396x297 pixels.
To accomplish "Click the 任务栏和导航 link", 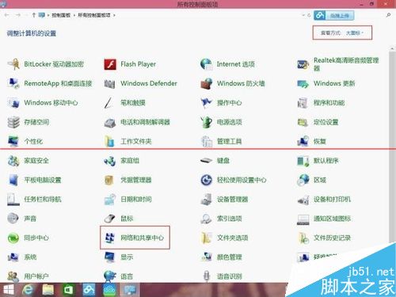I will tap(43, 199).
